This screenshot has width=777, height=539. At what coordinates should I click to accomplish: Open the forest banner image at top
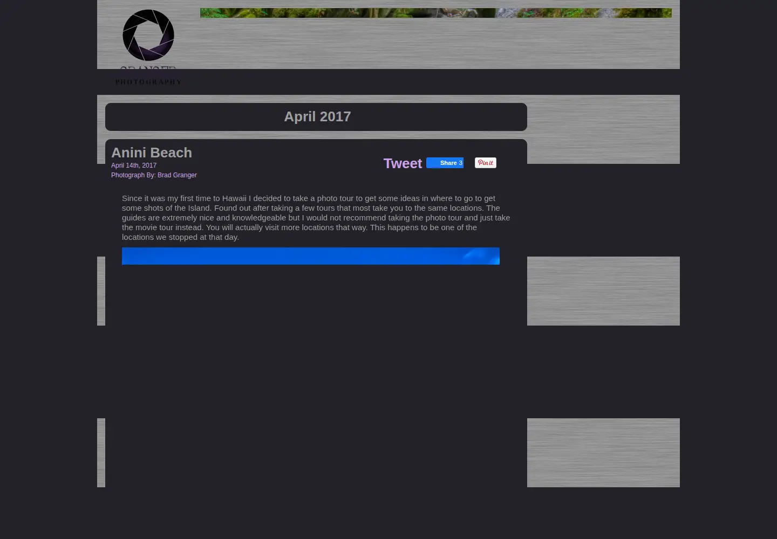click(436, 13)
